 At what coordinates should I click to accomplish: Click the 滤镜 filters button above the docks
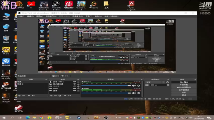tap(65, 76)
